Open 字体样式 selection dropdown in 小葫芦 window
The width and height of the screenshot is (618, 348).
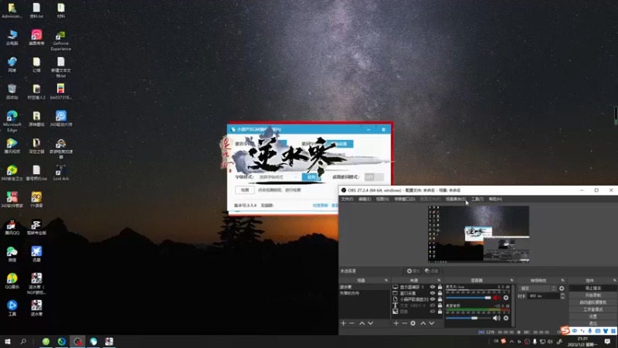click(x=278, y=177)
